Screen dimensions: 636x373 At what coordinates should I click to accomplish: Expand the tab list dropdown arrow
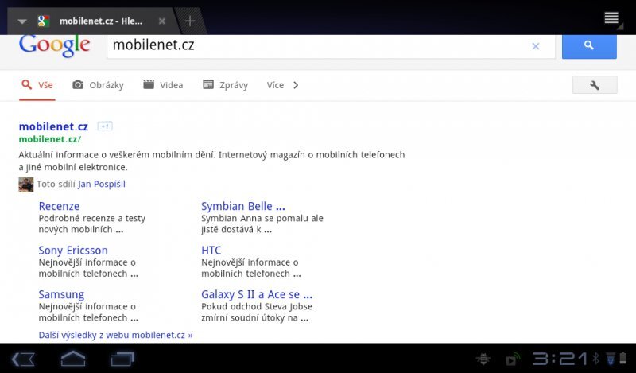click(x=22, y=21)
